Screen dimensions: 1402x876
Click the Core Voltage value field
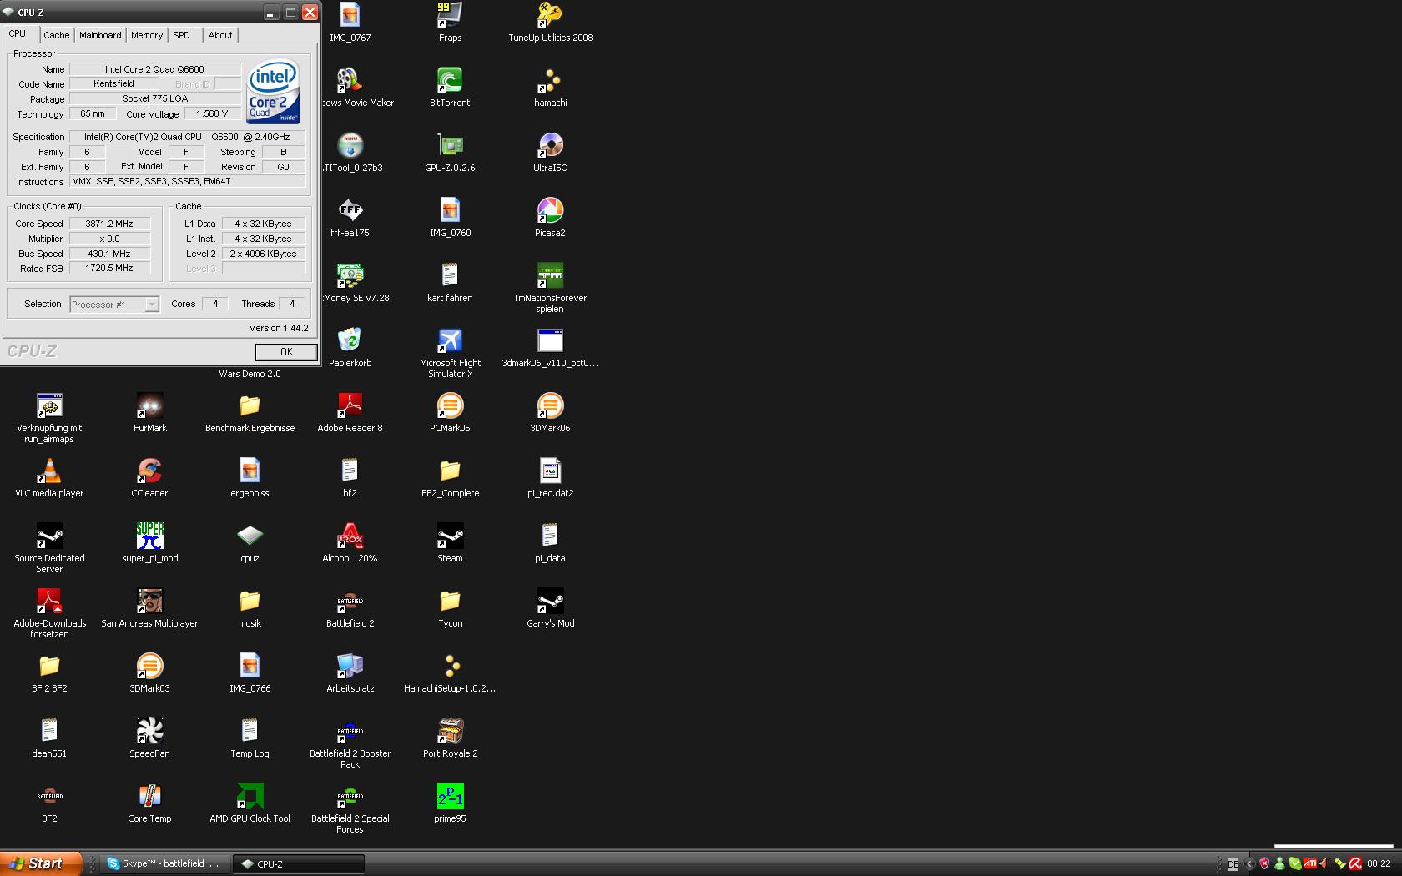[212, 113]
